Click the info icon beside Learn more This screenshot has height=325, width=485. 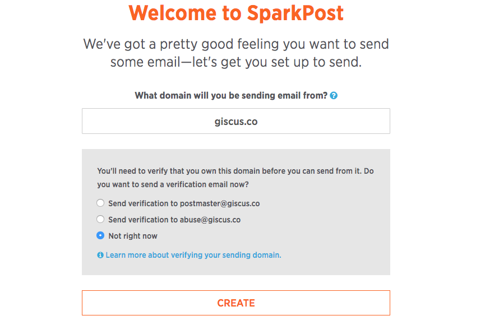(100, 255)
